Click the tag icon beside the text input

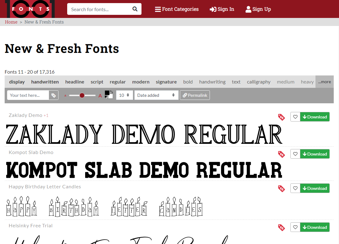pyautogui.click(x=54, y=95)
